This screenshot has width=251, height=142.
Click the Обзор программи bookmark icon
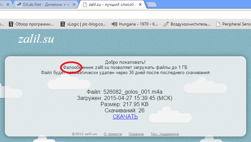coord(11,24)
